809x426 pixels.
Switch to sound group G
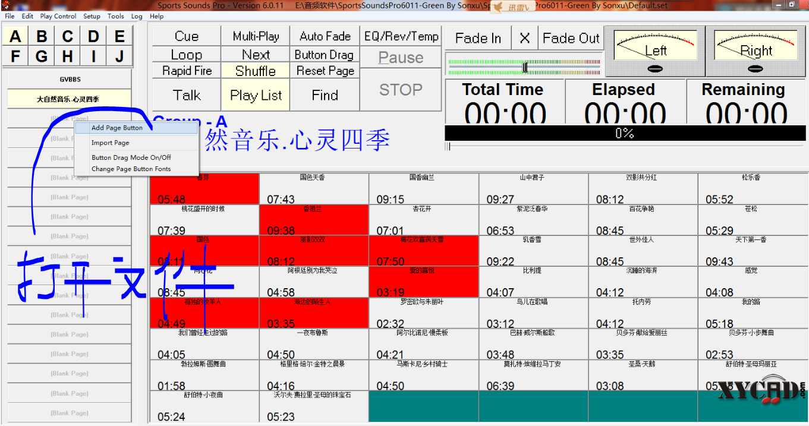pos(42,56)
